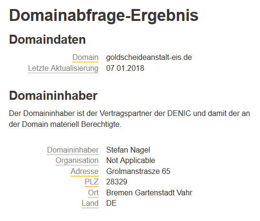Click the owner name Stefan Nagel
The image size is (260, 221).
point(128,150)
